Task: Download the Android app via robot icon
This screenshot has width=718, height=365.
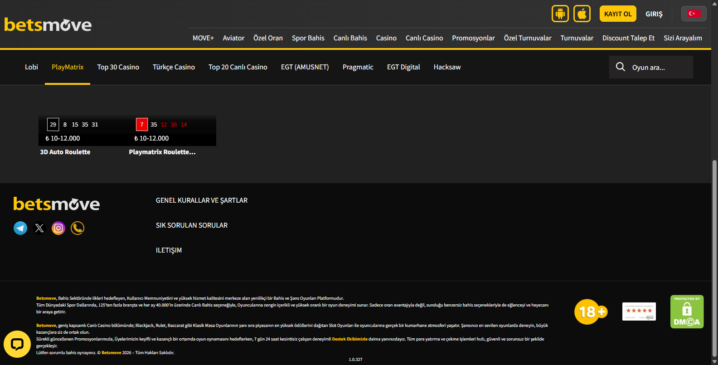Action: pyautogui.click(x=560, y=14)
